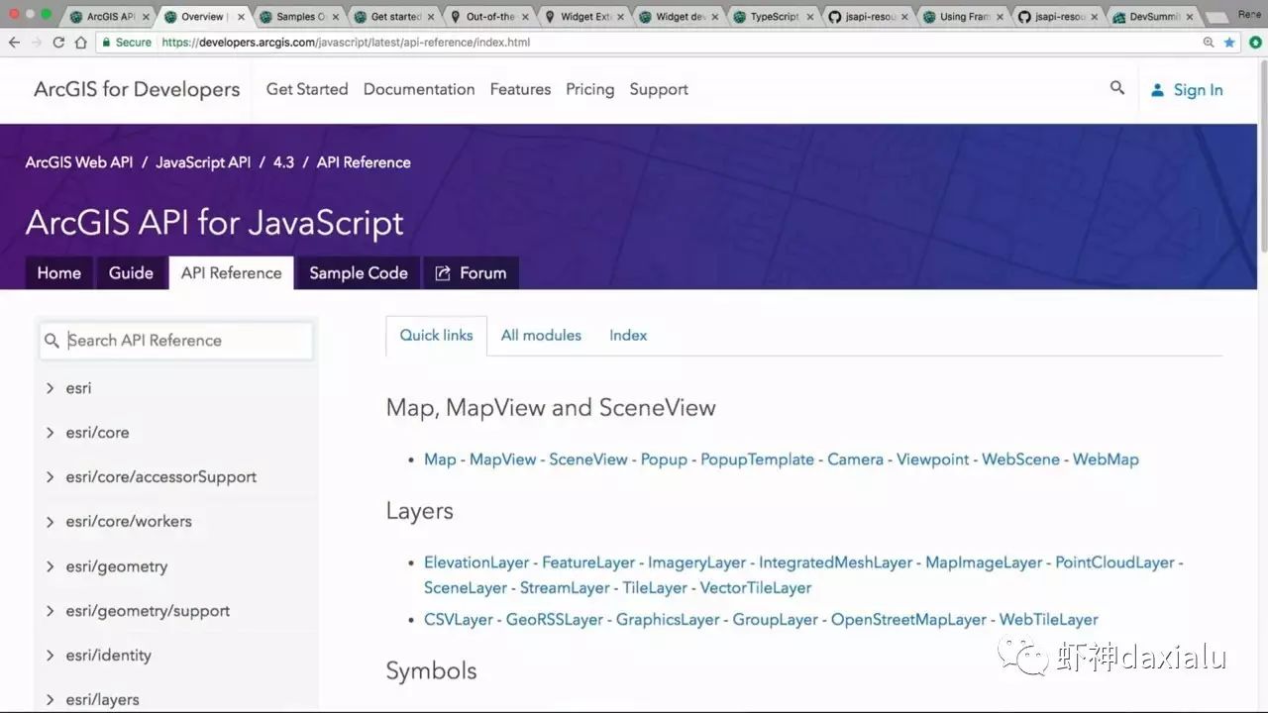Open the IntegratedMeshLayer link

(x=835, y=562)
